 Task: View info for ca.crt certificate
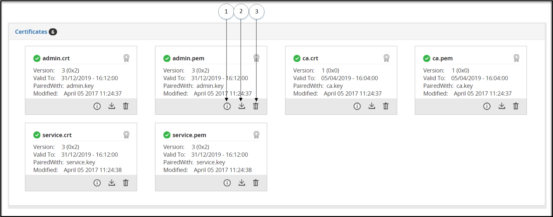pos(357,106)
